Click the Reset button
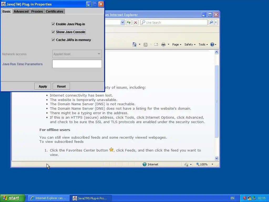The width and height of the screenshot is (269, 202). coord(61,86)
